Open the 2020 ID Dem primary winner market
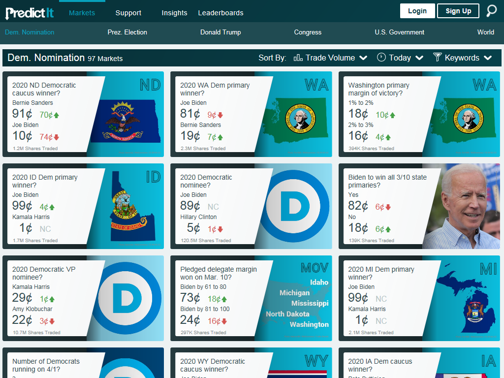Image resolution: width=504 pixels, height=378 pixels. click(x=45, y=181)
